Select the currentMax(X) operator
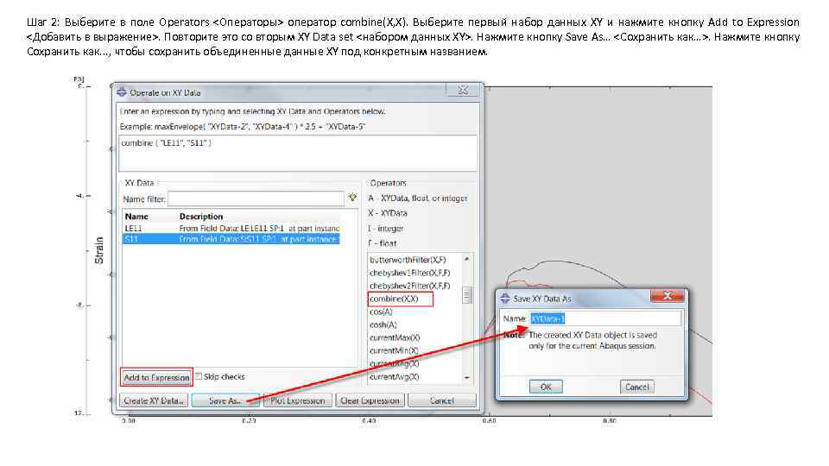 pyautogui.click(x=395, y=337)
